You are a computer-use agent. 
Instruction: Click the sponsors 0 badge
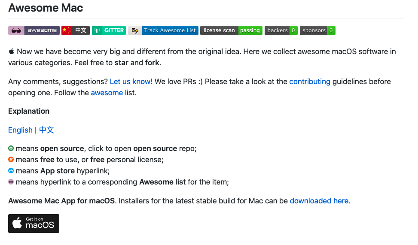(317, 30)
